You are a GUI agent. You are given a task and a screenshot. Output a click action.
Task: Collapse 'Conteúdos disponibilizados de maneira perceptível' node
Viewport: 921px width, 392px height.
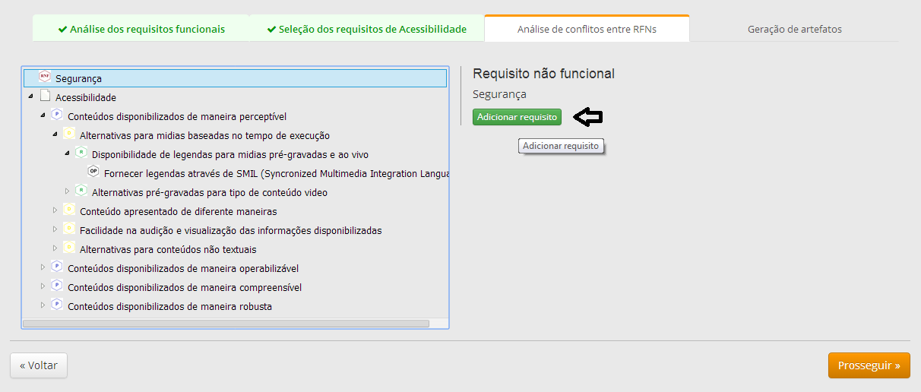point(43,116)
